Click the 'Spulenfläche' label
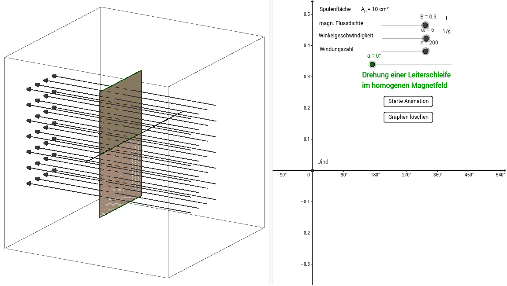Image resolution: width=507 pixels, height=286 pixels. 335,9
